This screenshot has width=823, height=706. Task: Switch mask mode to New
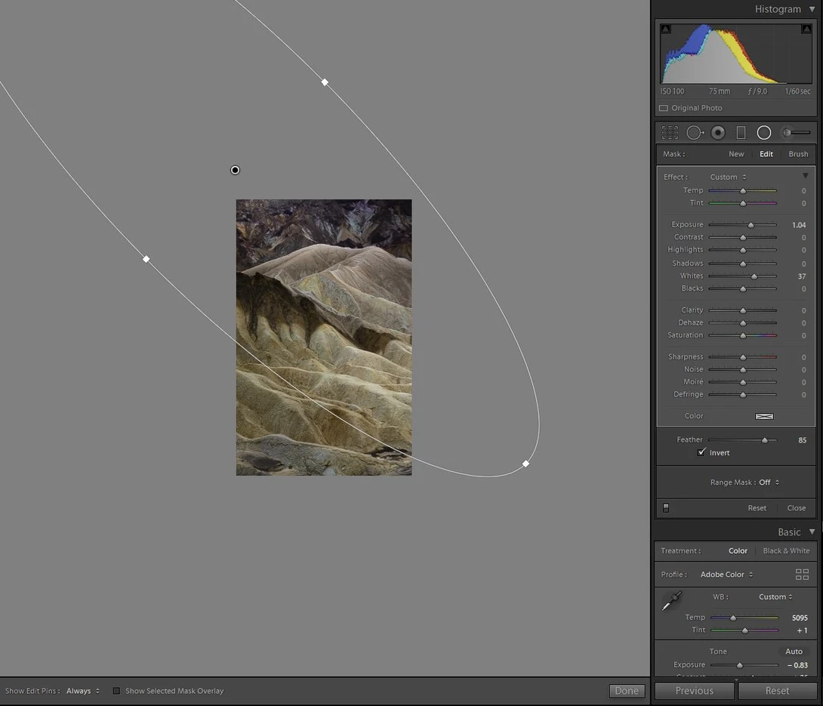point(736,154)
